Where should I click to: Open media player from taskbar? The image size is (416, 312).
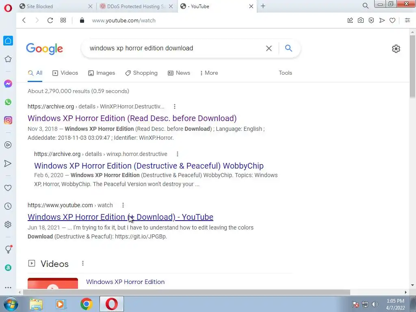coord(61,304)
